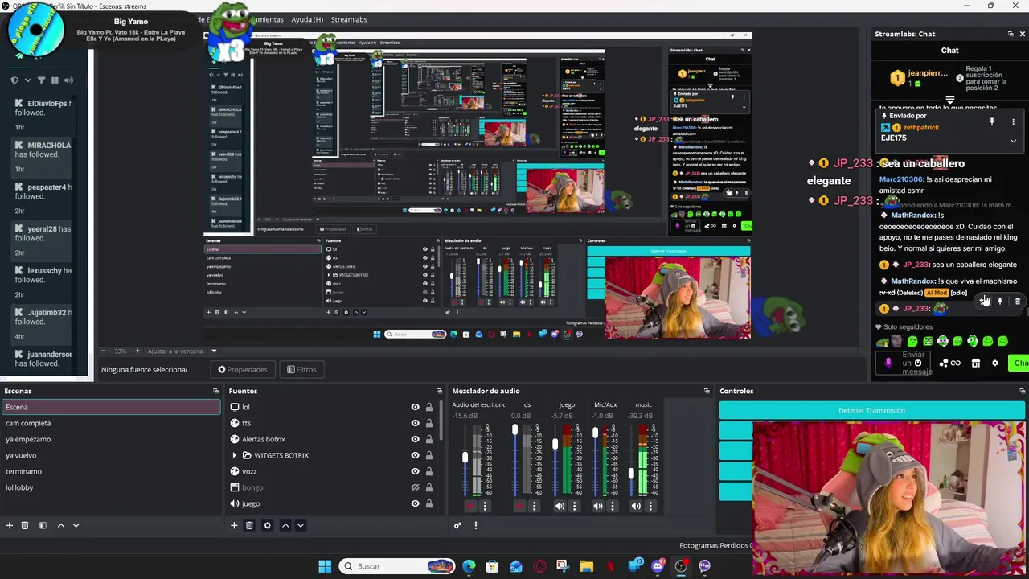
Task: Click chat Enviar un mensaje field
Action: click(913, 363)
